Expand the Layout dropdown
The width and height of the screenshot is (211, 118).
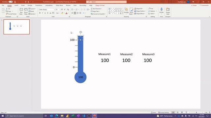[x=32, y=9]
